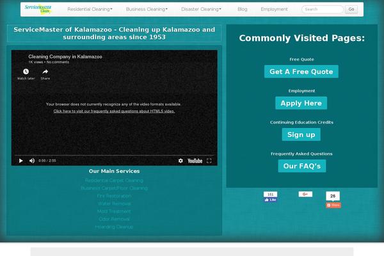The width and height of the screenshot is (384, 256).
Task: Click the ServiceMaster of Kalamazoo headline
Action: [x=114, y=33]
